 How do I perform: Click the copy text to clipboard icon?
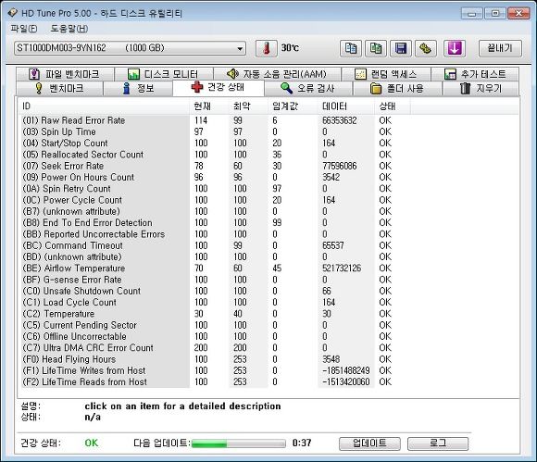350,48
